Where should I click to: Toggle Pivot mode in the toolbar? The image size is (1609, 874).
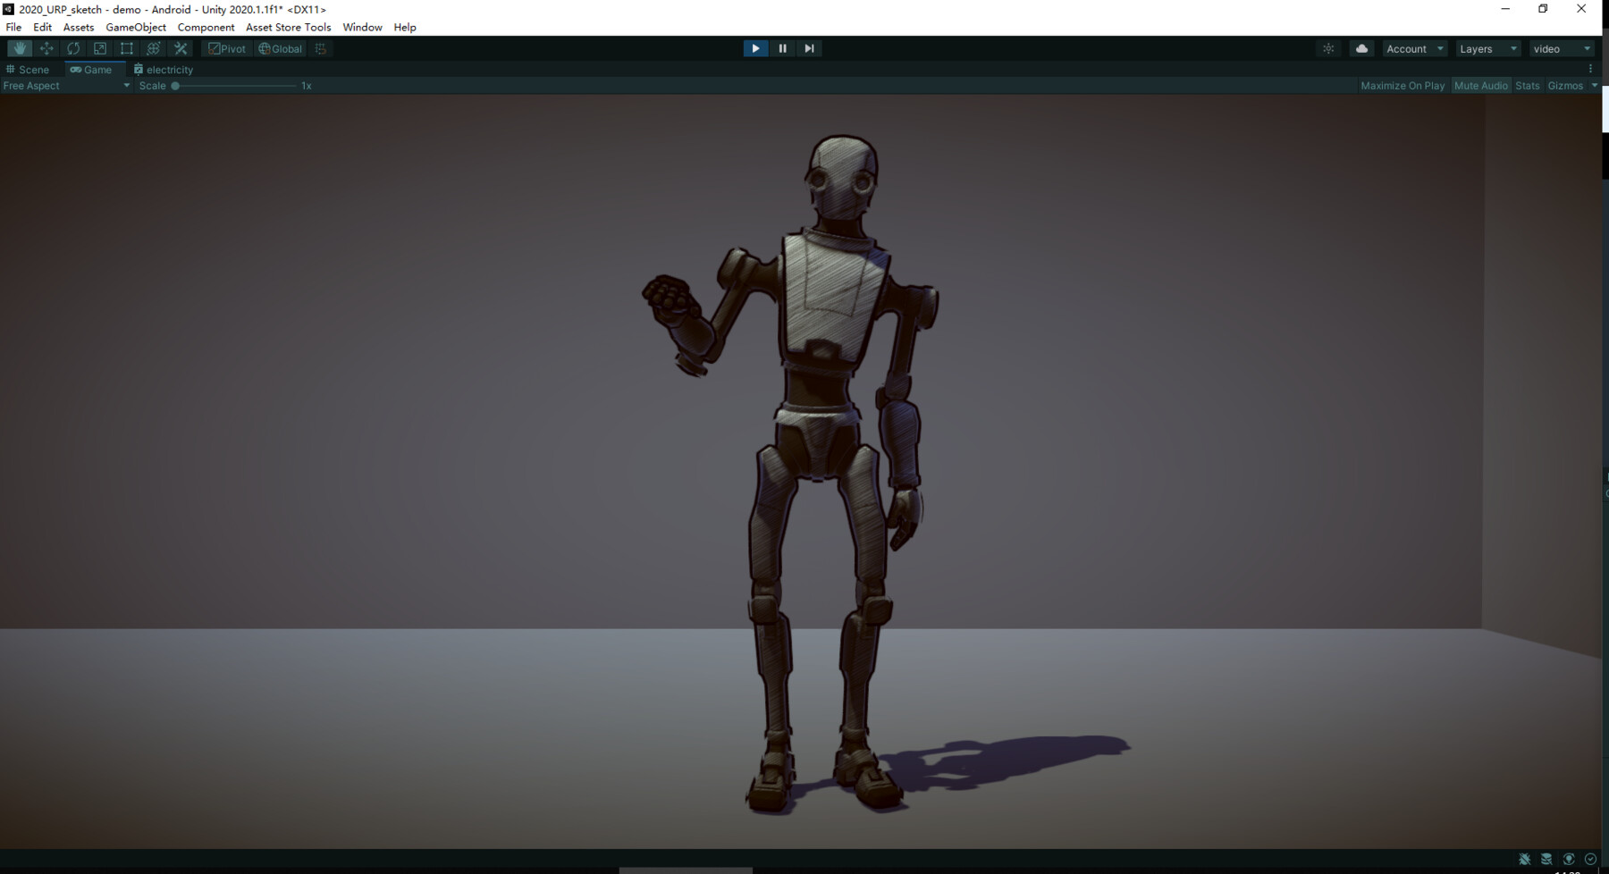click(227, 48)
